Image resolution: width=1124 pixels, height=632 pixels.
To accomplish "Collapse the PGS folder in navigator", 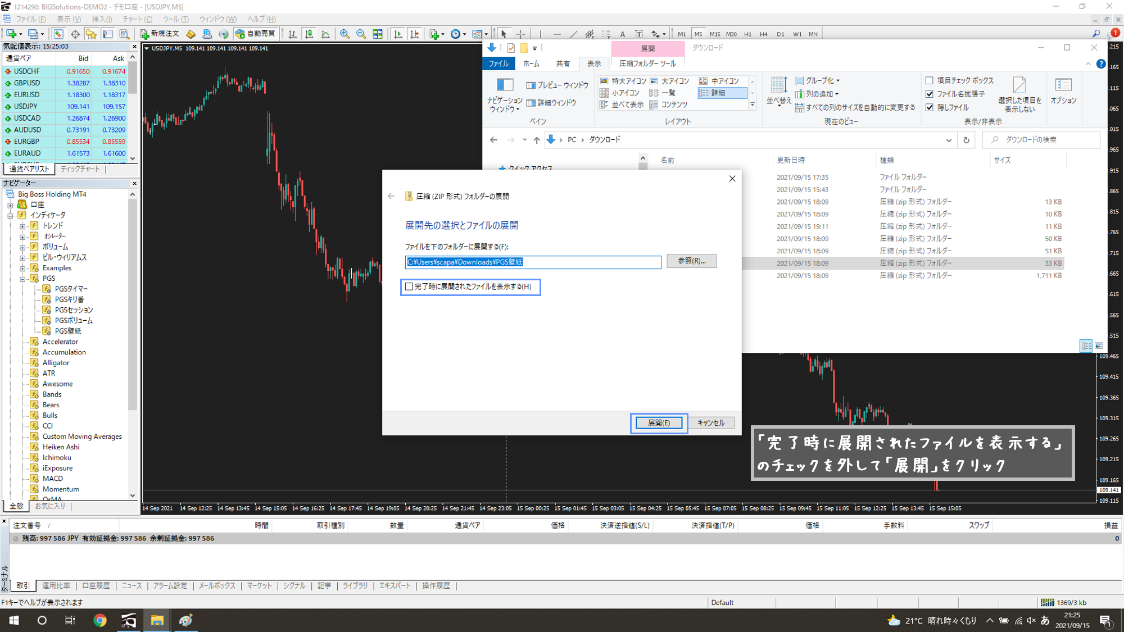I will point(22,279).
